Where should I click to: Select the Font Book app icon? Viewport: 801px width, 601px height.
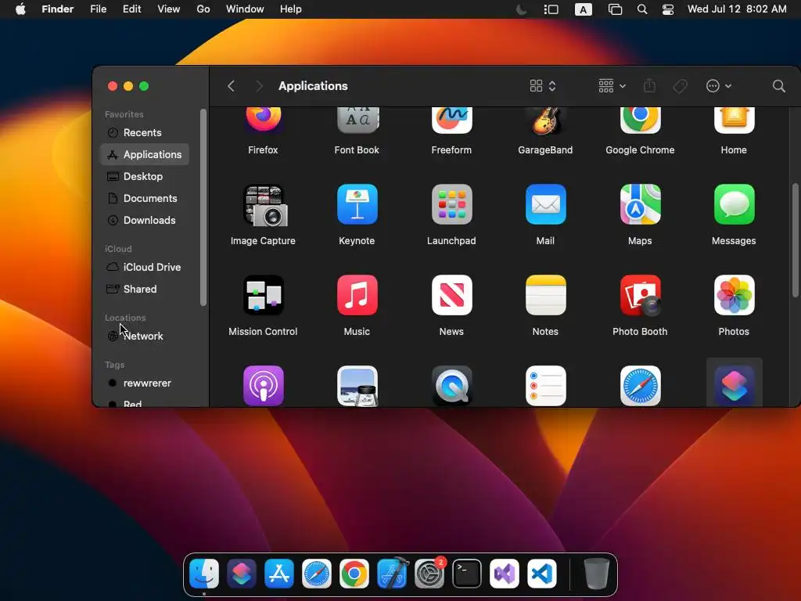click(357, 120)
